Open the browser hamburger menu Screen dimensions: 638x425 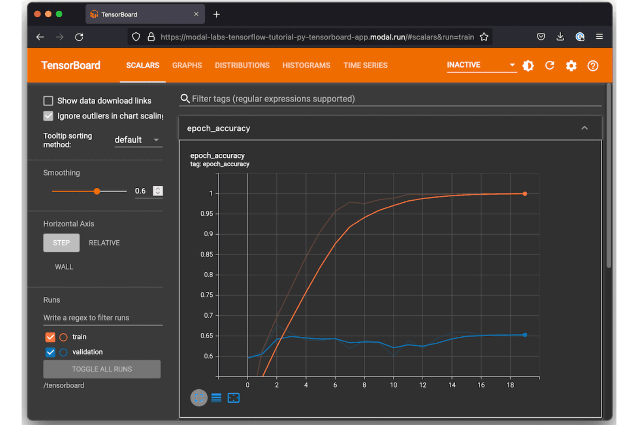pyautogui.click(x=599, y=37)
